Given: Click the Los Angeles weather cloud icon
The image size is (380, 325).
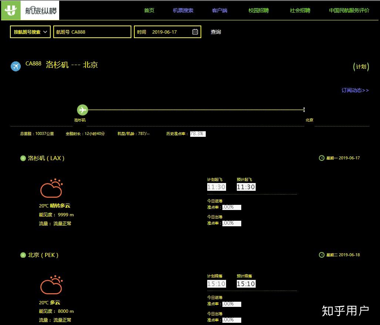Looking at the screenshot, I should tap(51, 188).
